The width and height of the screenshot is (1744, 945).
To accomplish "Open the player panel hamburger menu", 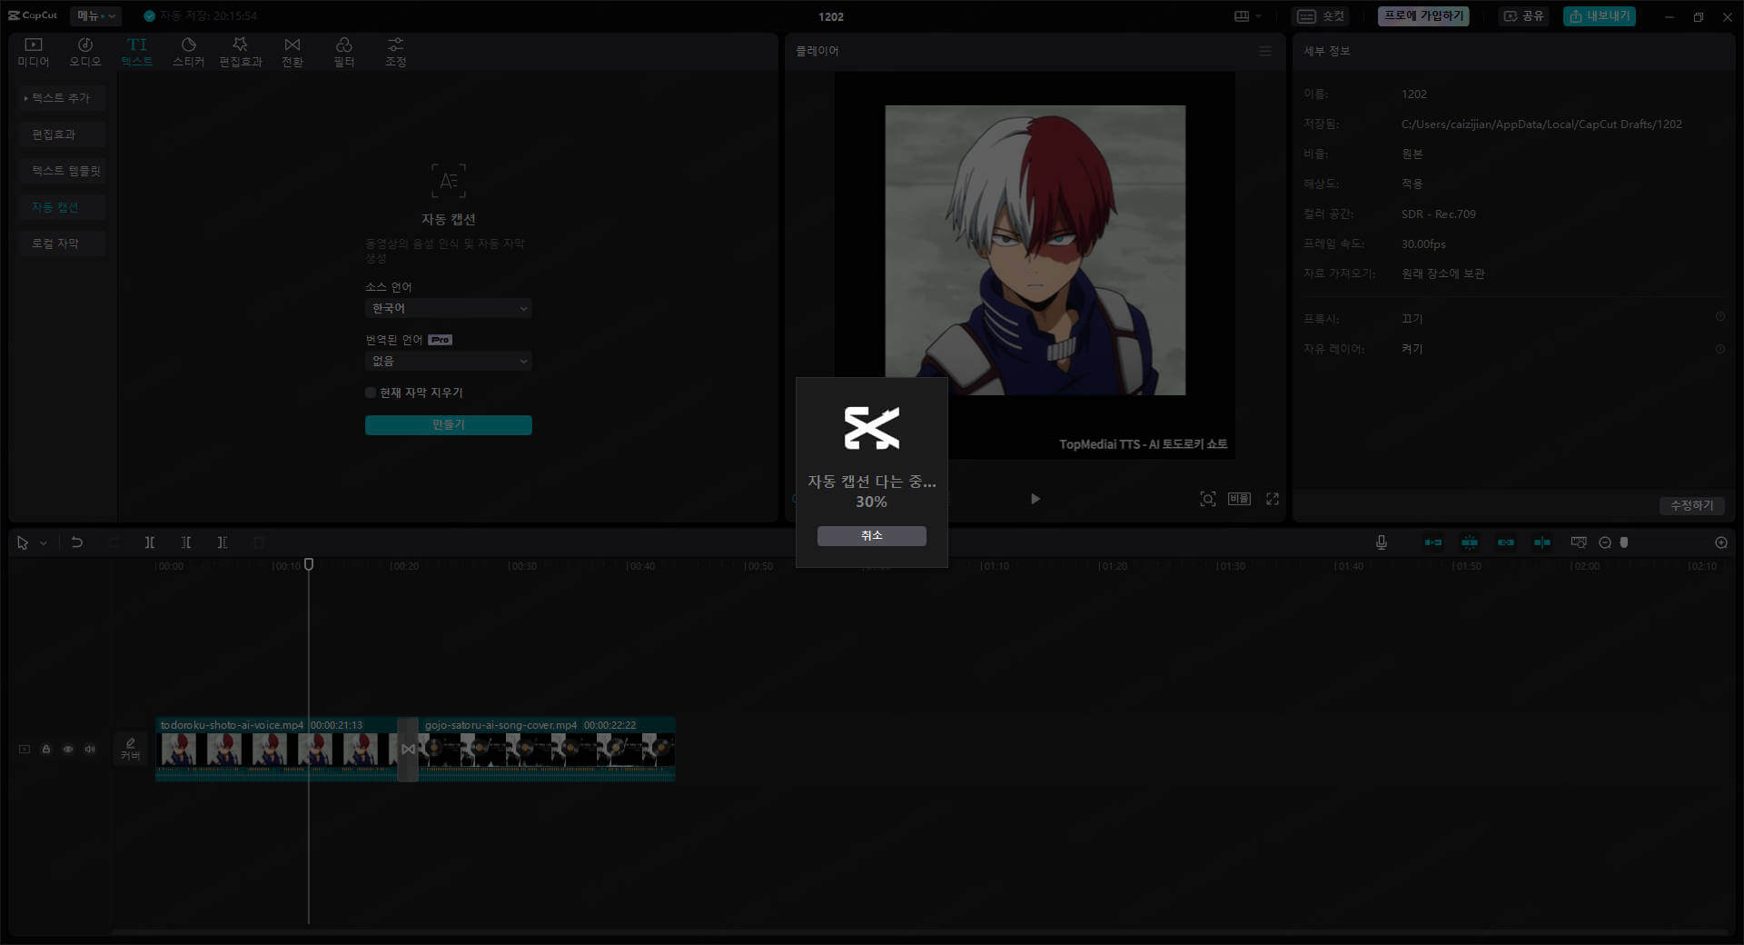I will click(1265, 51).
